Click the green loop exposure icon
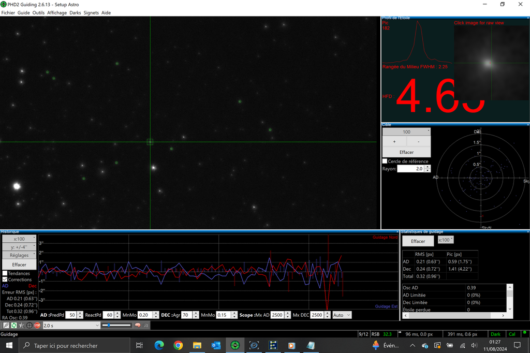 pos(14,325)
